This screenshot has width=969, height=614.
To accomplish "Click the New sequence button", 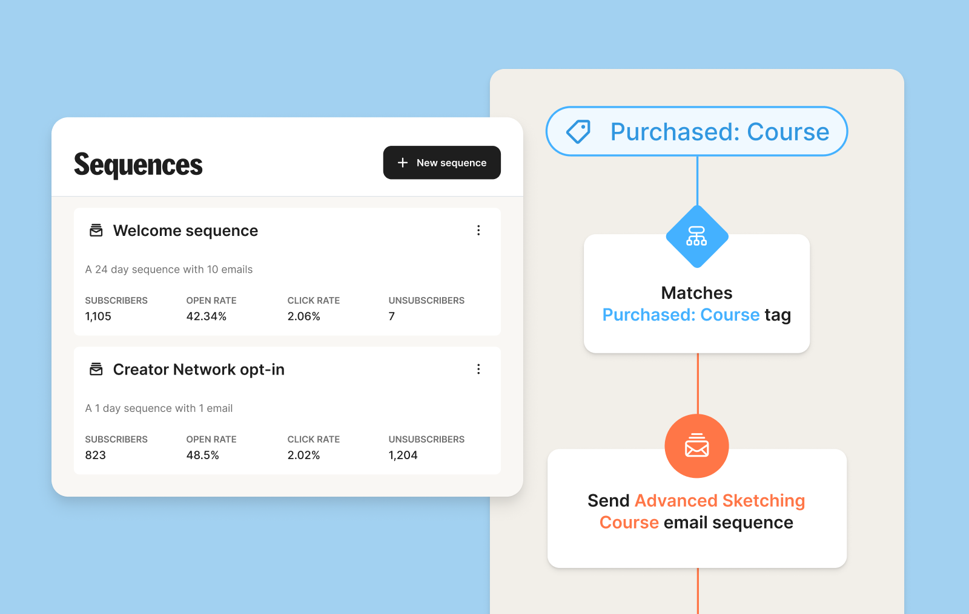I will [442, 163].
